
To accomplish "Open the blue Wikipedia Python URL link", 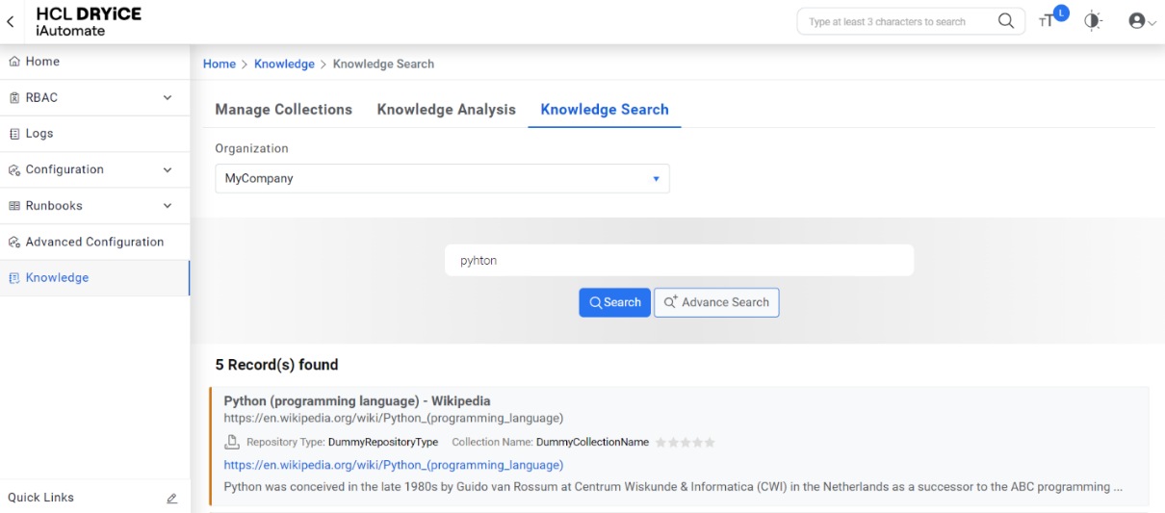I will (393, 465).
